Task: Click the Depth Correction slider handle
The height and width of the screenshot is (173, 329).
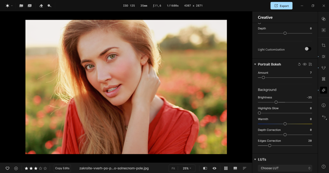Action: (x=285, y=135)
